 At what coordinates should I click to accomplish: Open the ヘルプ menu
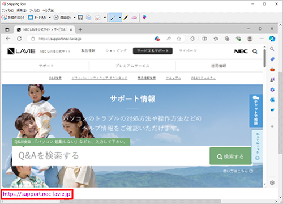click(x=48, y=11)
